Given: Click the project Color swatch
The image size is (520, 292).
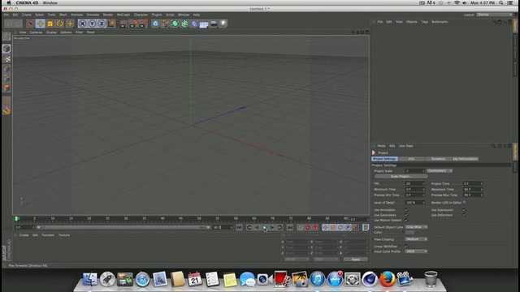Looking at the screenshot, I should point(409,233).
